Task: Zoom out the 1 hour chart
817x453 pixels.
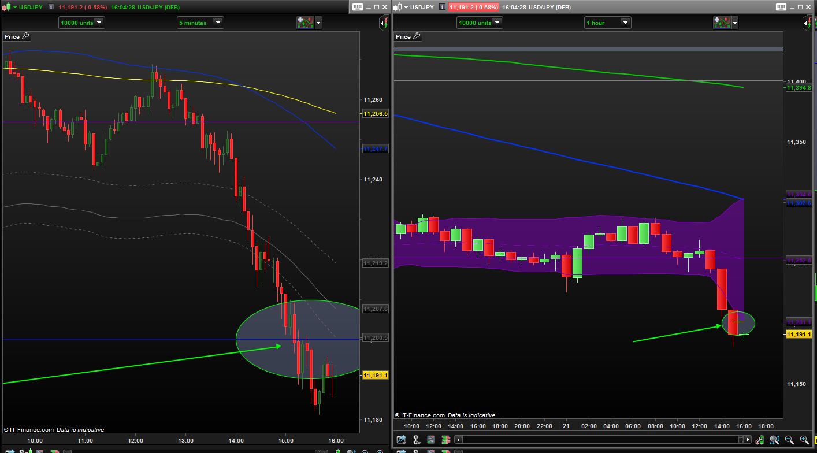Action: pos(789,440)
